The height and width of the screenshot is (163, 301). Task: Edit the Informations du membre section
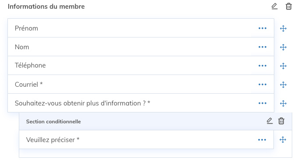point(274,6)
